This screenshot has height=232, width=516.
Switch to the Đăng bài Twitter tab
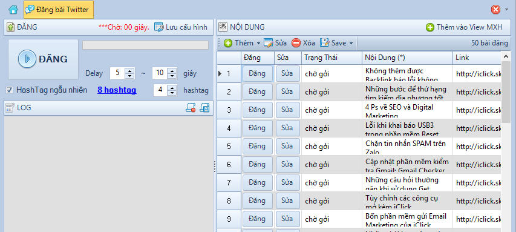[59, 10]
